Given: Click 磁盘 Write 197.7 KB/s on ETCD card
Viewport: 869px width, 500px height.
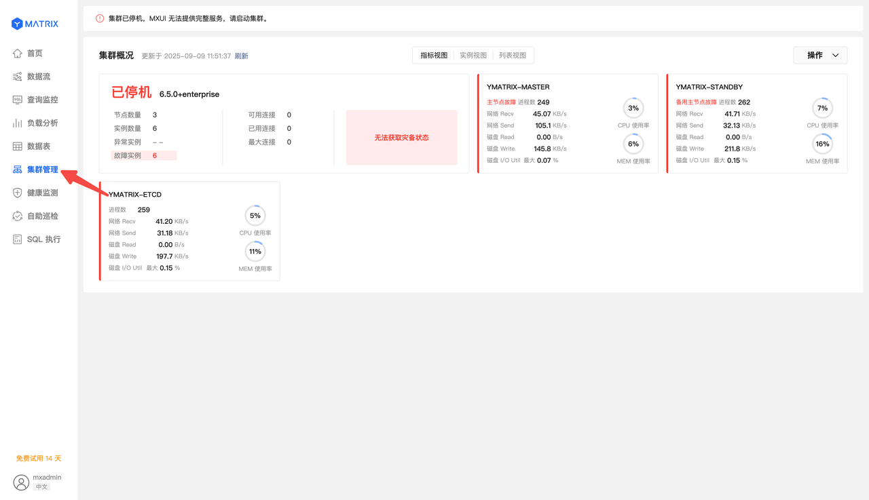Looking at the screenshot, I should tap(149, 256).
